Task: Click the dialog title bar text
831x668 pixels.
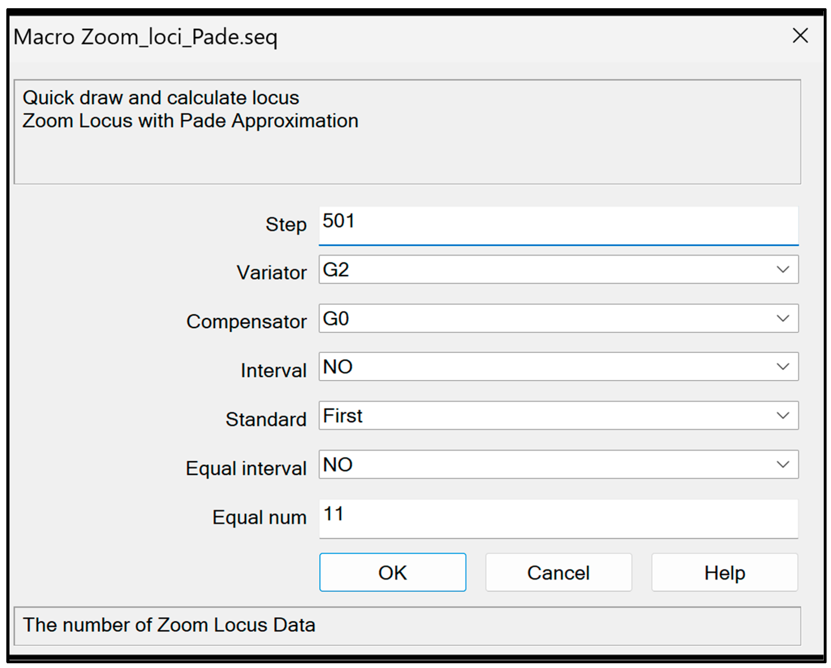Action: click(x=145, y=37)
